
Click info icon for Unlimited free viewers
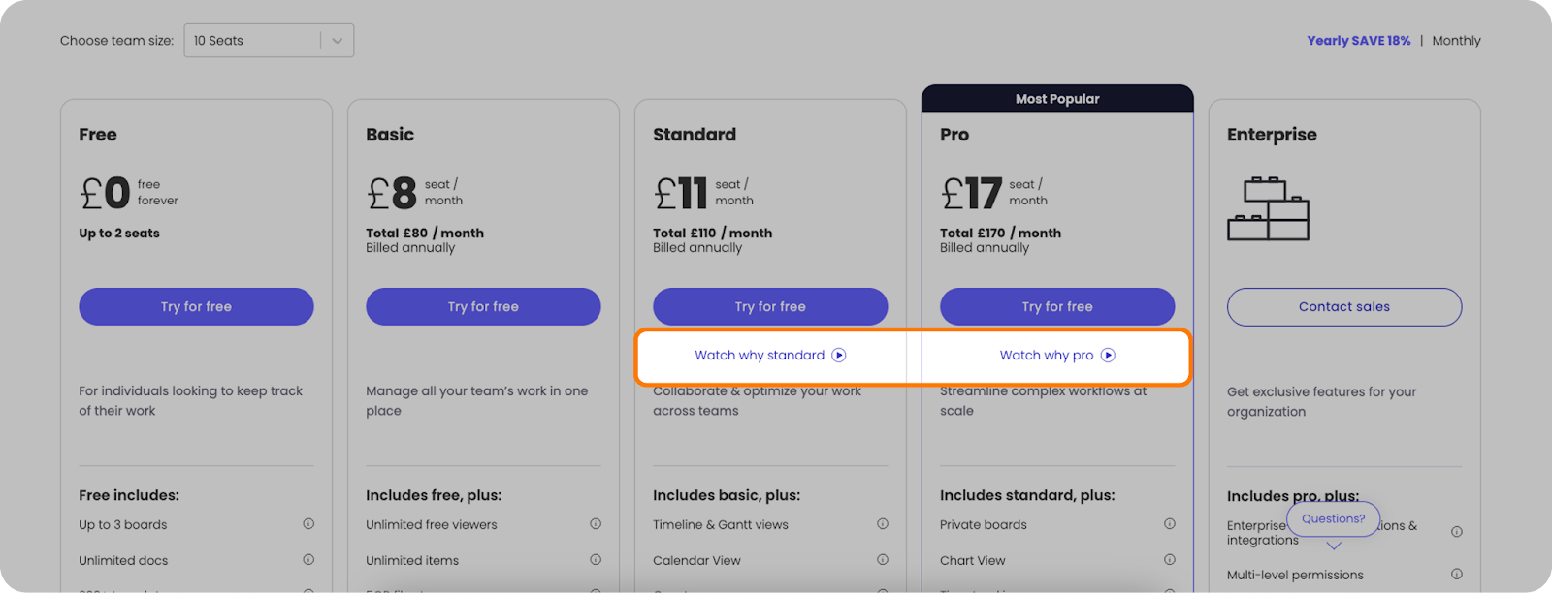coord(596,524)
